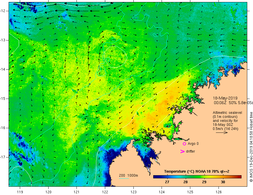Click the velocity scale arrow under 0.5m/s
This screenshot has width=253, height=195.
tap(222, 132)
